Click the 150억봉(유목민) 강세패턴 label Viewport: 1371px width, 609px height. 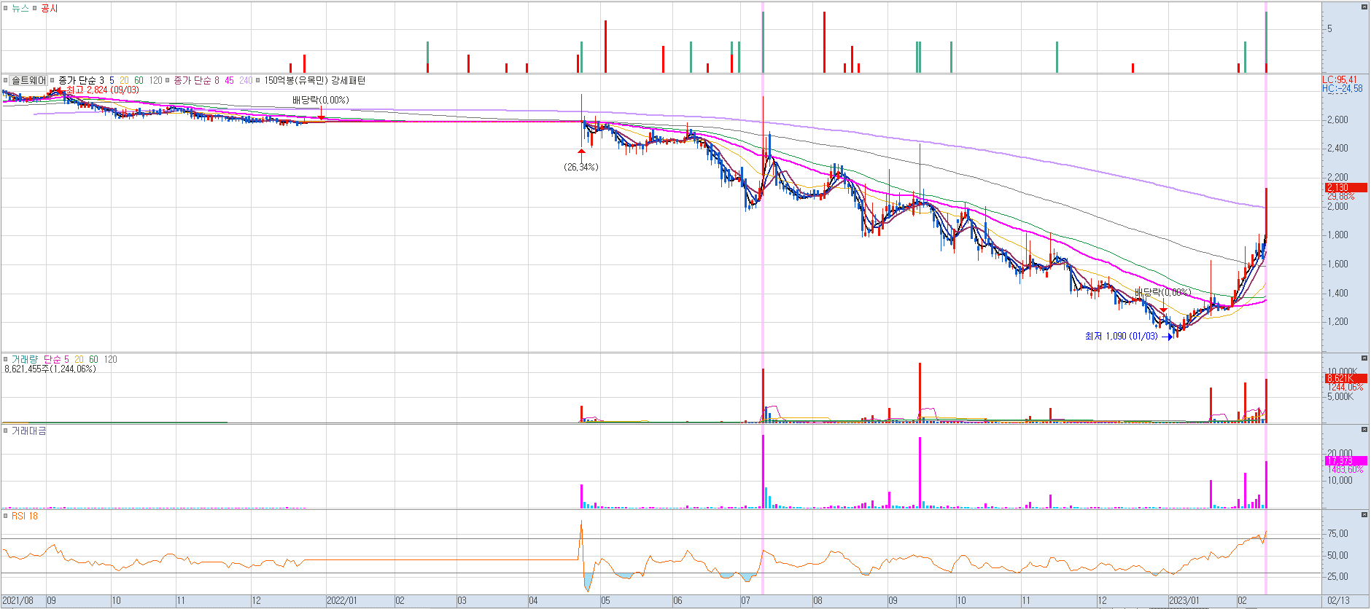tap(314, 80)
